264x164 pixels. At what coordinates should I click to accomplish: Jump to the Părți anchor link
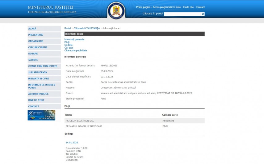(67, 42)
